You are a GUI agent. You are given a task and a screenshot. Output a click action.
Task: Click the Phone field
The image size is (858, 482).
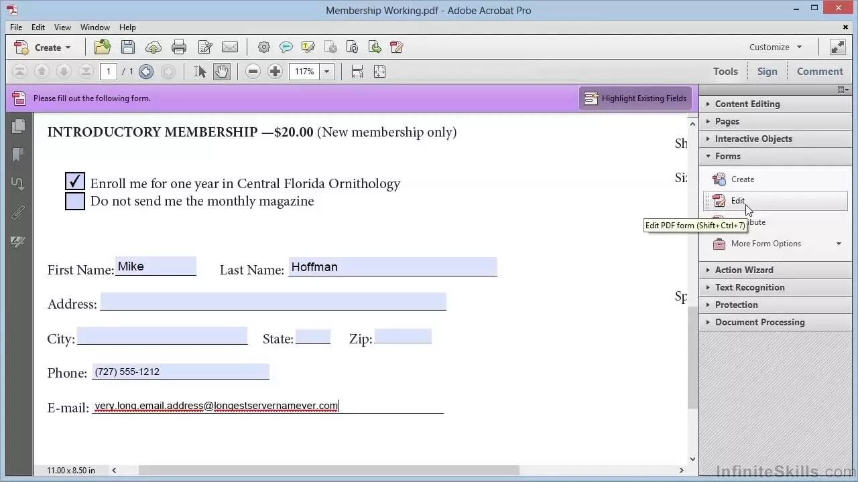(180, 372)
